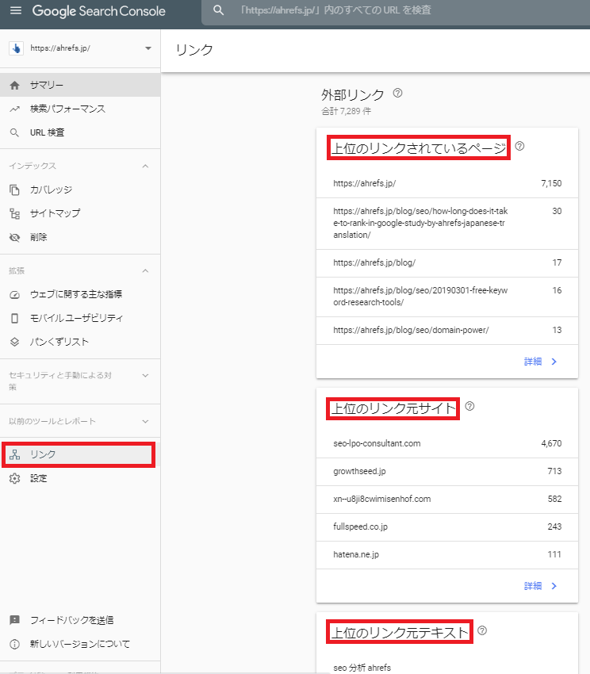Click the speedometer icon for web vitals
Screen dimensions: 590x674
[14, 294]
